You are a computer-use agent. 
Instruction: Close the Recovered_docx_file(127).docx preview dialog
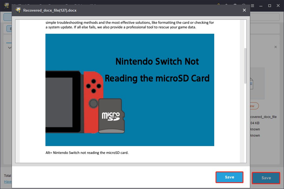click(244, 10)
